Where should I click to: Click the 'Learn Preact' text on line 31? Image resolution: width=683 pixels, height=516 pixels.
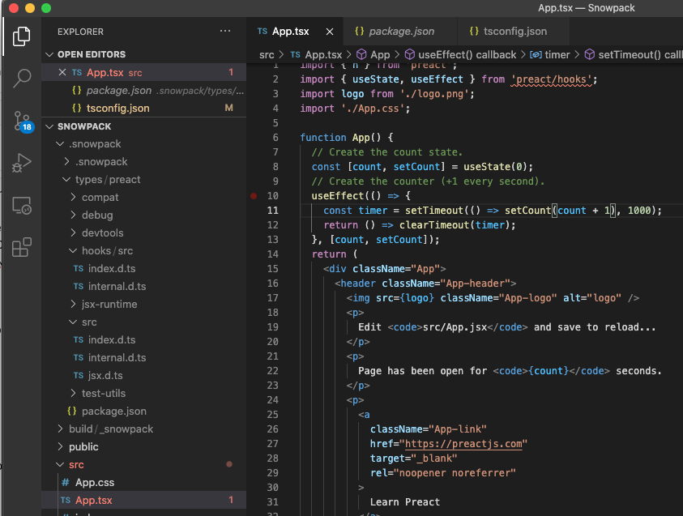[x=405, y=502]
